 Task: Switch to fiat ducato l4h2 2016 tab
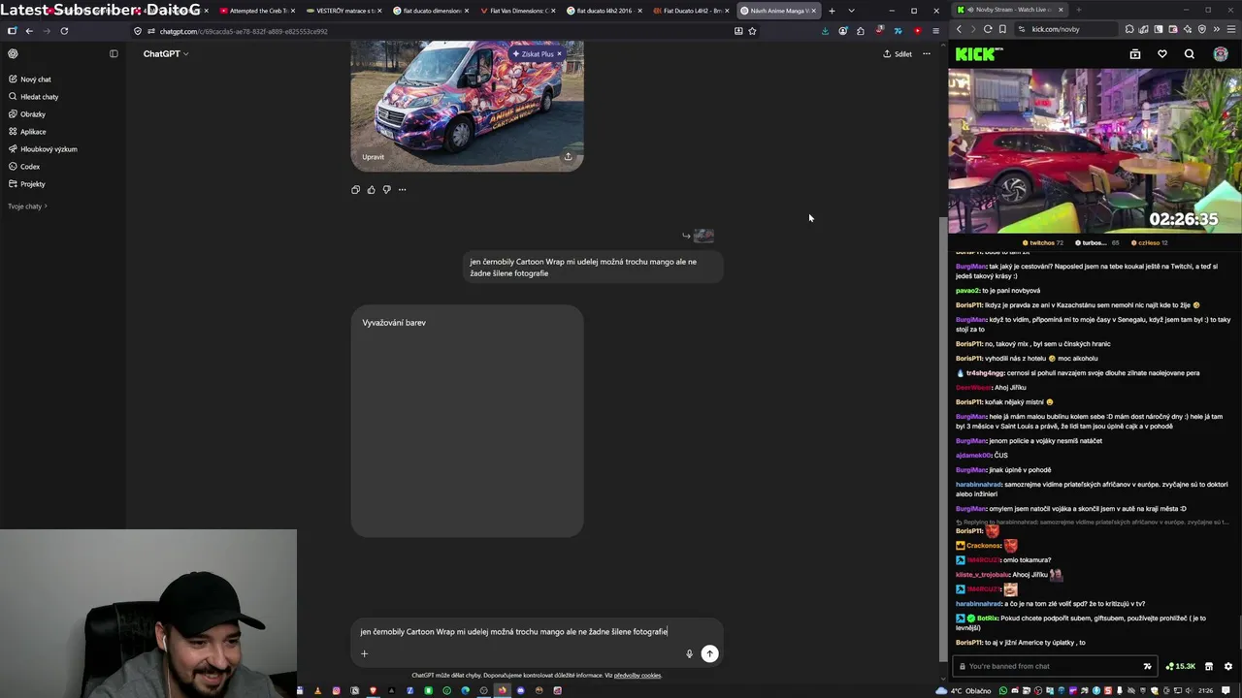[x=605, y=11]
